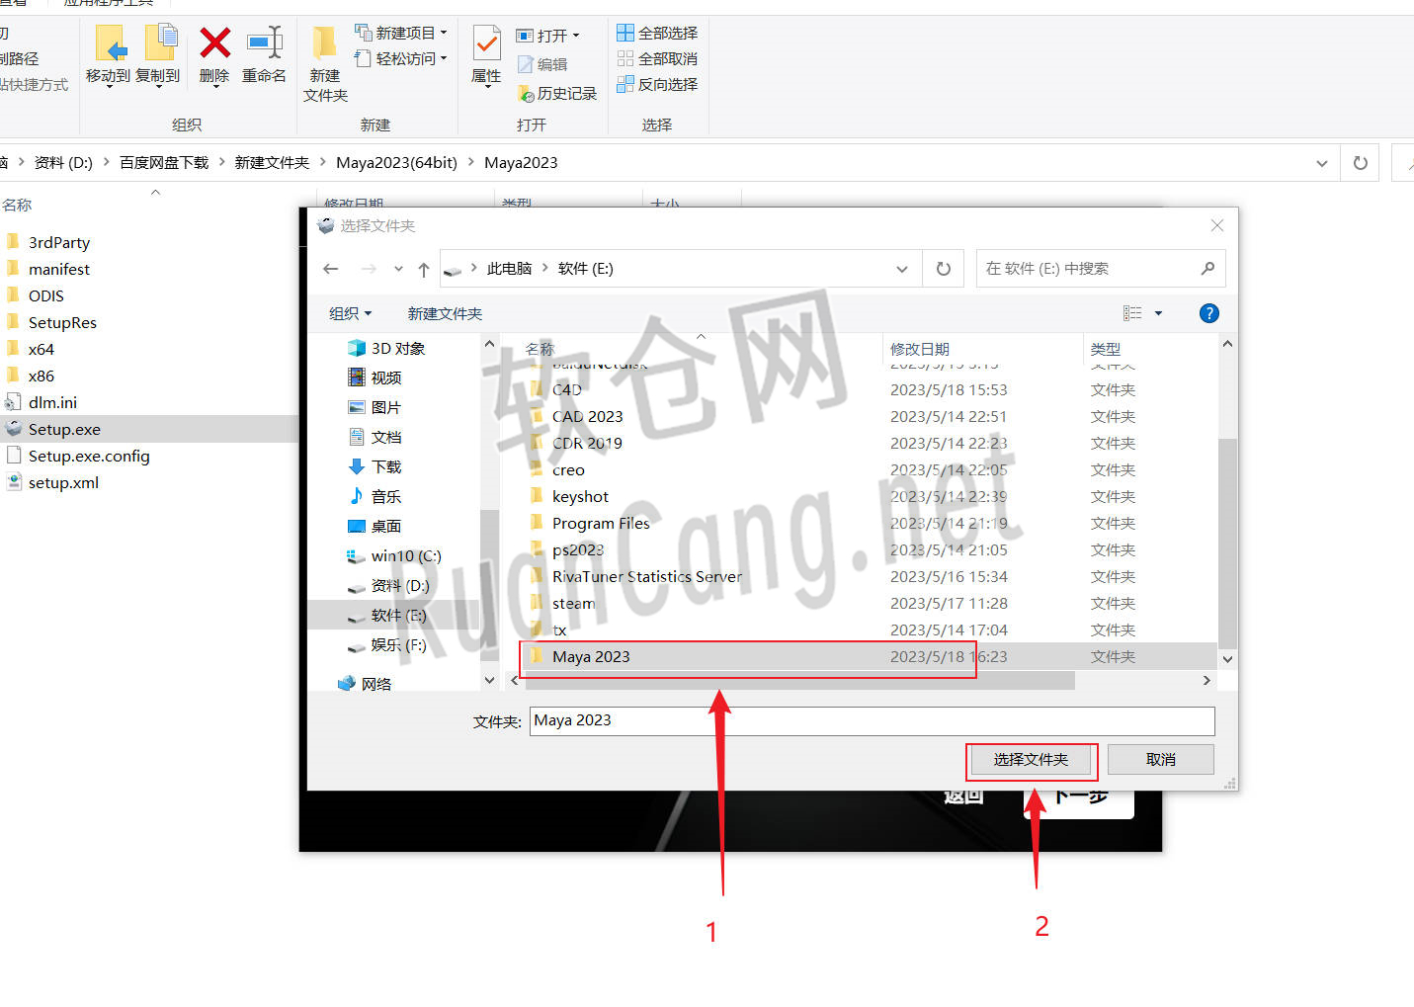Click the up-one-level arrow in the dialog
Image resolution: width=1414 pixels, height=1007 pixels.
[x=423, y=268]
